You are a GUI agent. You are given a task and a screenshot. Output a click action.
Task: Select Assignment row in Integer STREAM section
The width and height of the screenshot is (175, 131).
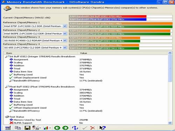[x=21, y=59]
